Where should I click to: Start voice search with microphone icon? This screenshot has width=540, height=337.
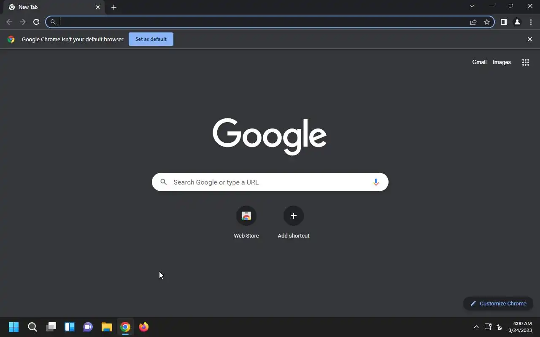[x=376, y=182]
